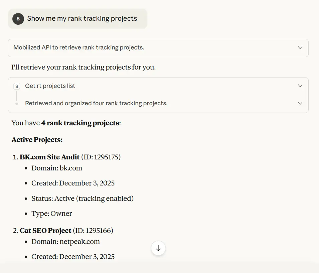
Task: Click the S user avatar icon
Action: (x=18, y=19)
